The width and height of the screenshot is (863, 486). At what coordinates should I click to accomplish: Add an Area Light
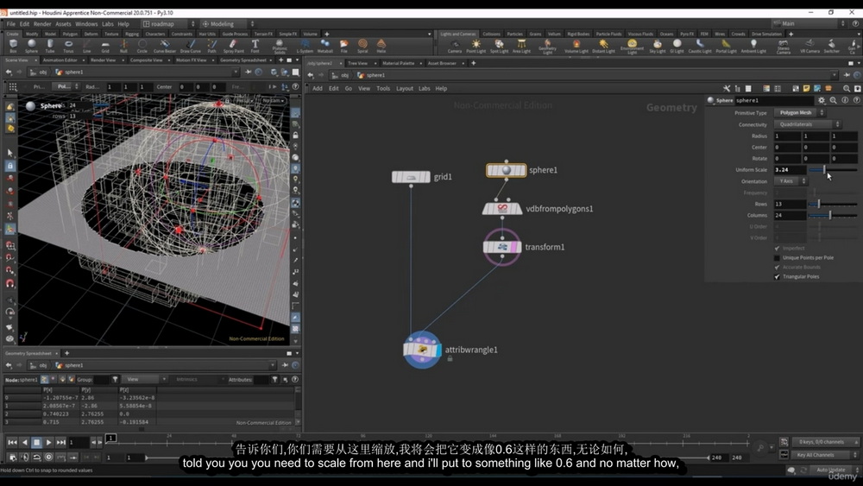(521, 47)
